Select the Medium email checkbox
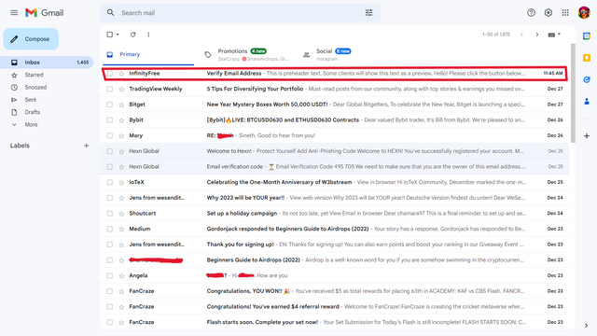 coord(110,229)
